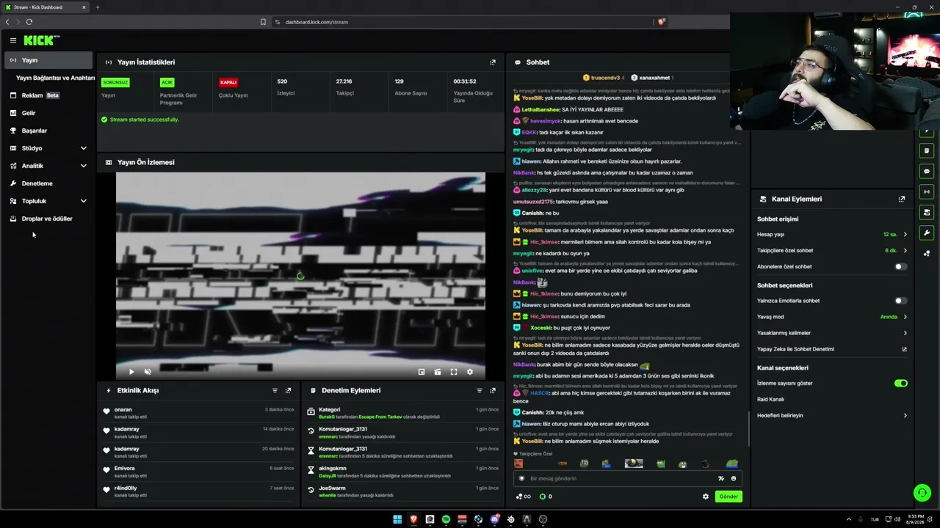Open the hamburger menu beside the Kick logo
The image size is (940, 528).
(12, 40)
